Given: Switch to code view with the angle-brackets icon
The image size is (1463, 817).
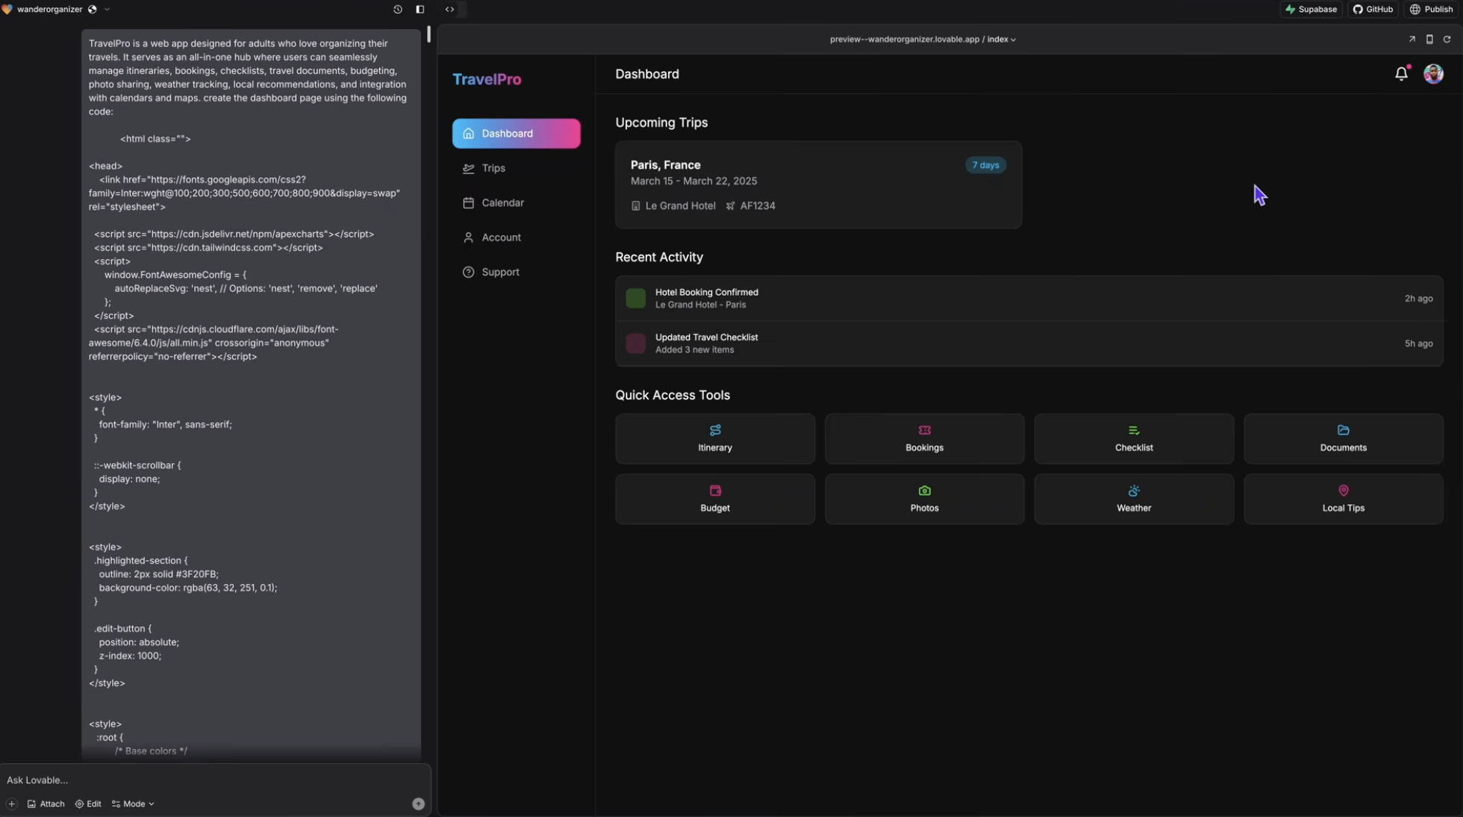Looking at the screenshot, I should coord(449,9).
